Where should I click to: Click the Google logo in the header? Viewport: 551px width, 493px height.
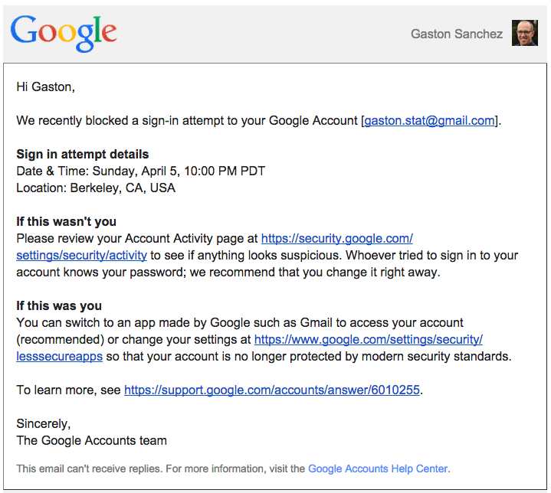64,34
